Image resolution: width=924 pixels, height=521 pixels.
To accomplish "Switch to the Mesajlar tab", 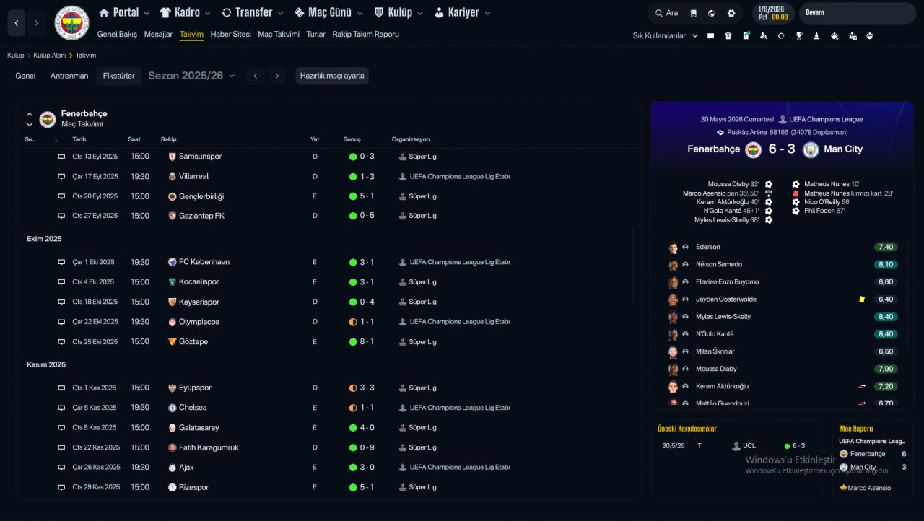I will [158, 34].
